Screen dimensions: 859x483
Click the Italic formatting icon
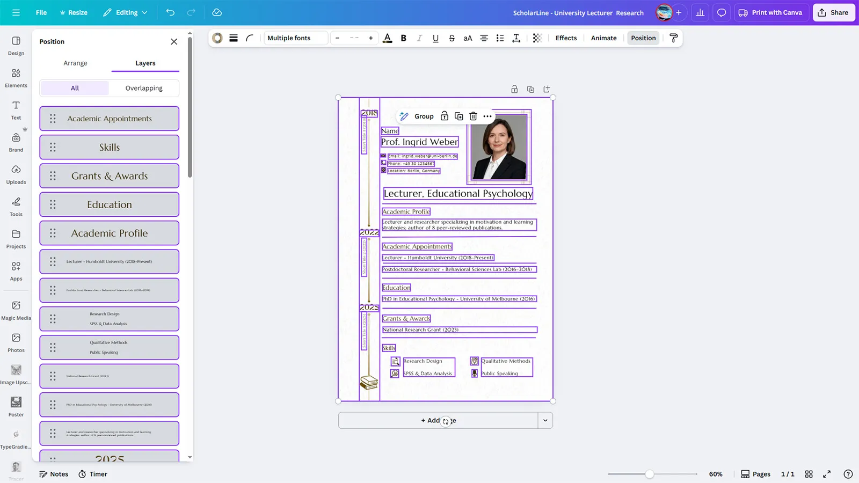click(419, 38)
